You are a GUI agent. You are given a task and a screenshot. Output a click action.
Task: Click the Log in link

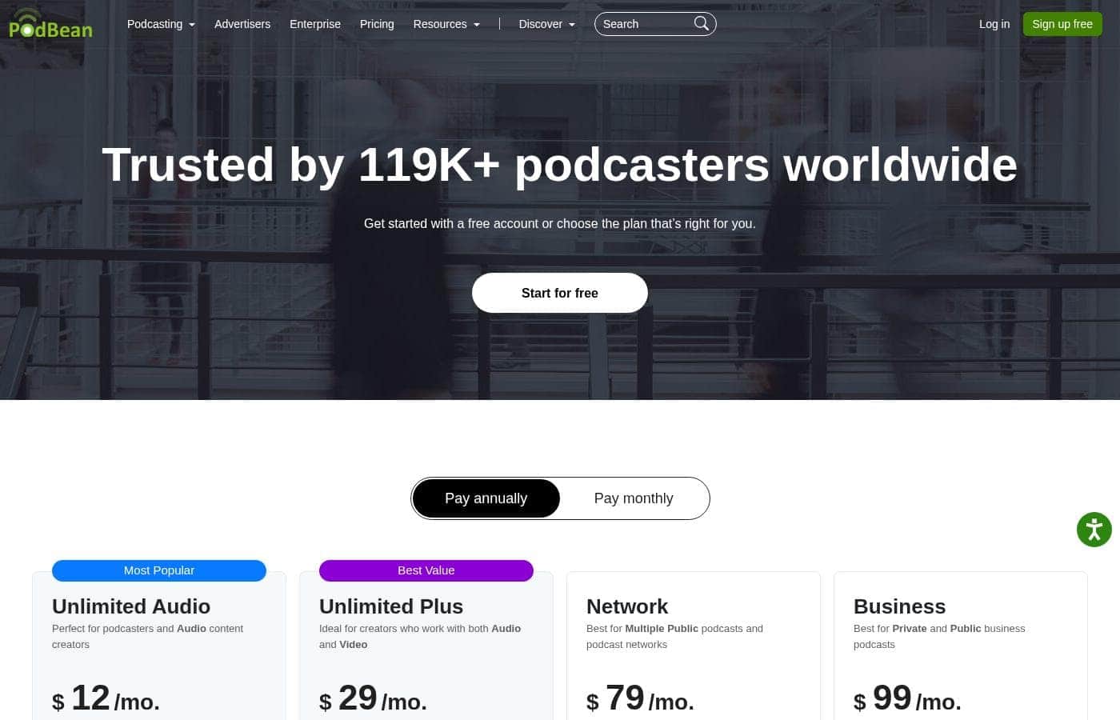point(994,24)
